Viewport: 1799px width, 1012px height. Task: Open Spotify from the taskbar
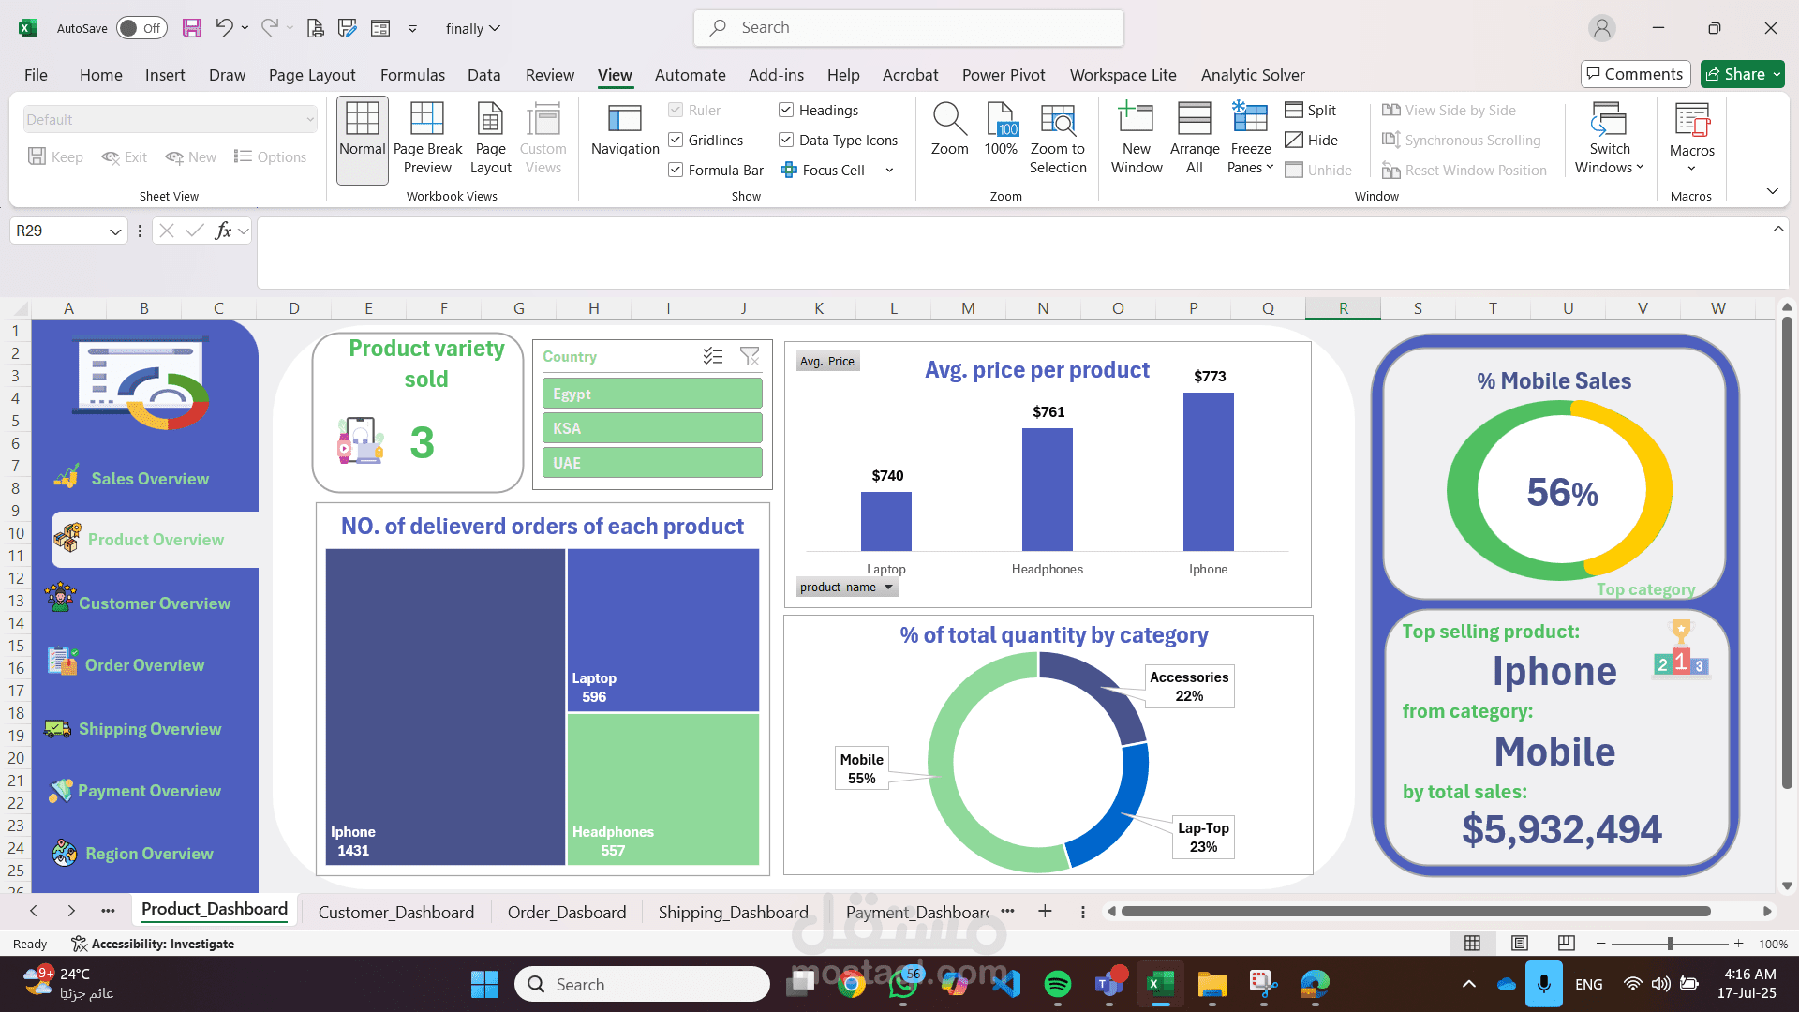pyautogui.click(x=1058, y=984)
